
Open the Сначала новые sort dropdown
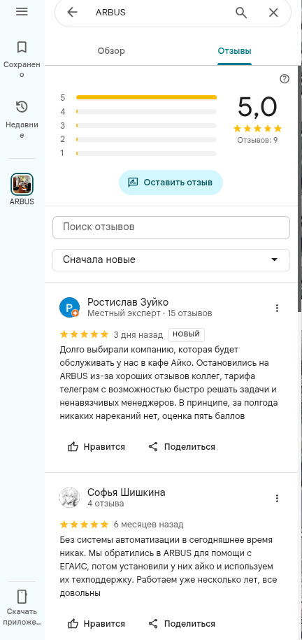click(171, 260)
